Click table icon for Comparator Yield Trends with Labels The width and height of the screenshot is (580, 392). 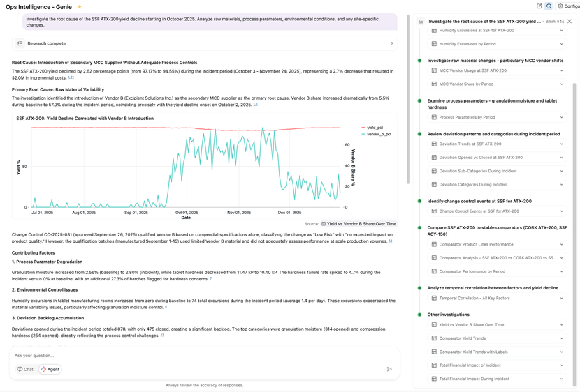434,352
